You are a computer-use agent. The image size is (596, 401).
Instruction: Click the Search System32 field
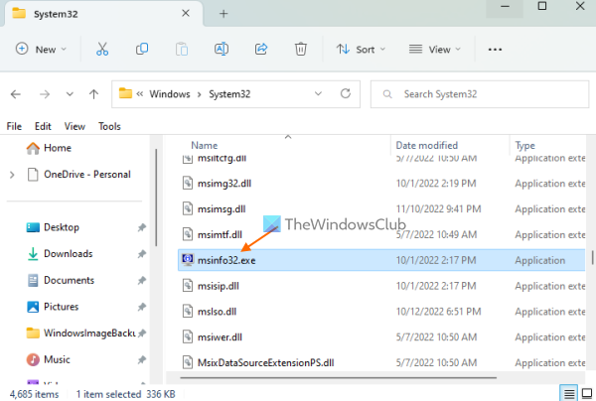pyautogui.click(x=480, y=93)
